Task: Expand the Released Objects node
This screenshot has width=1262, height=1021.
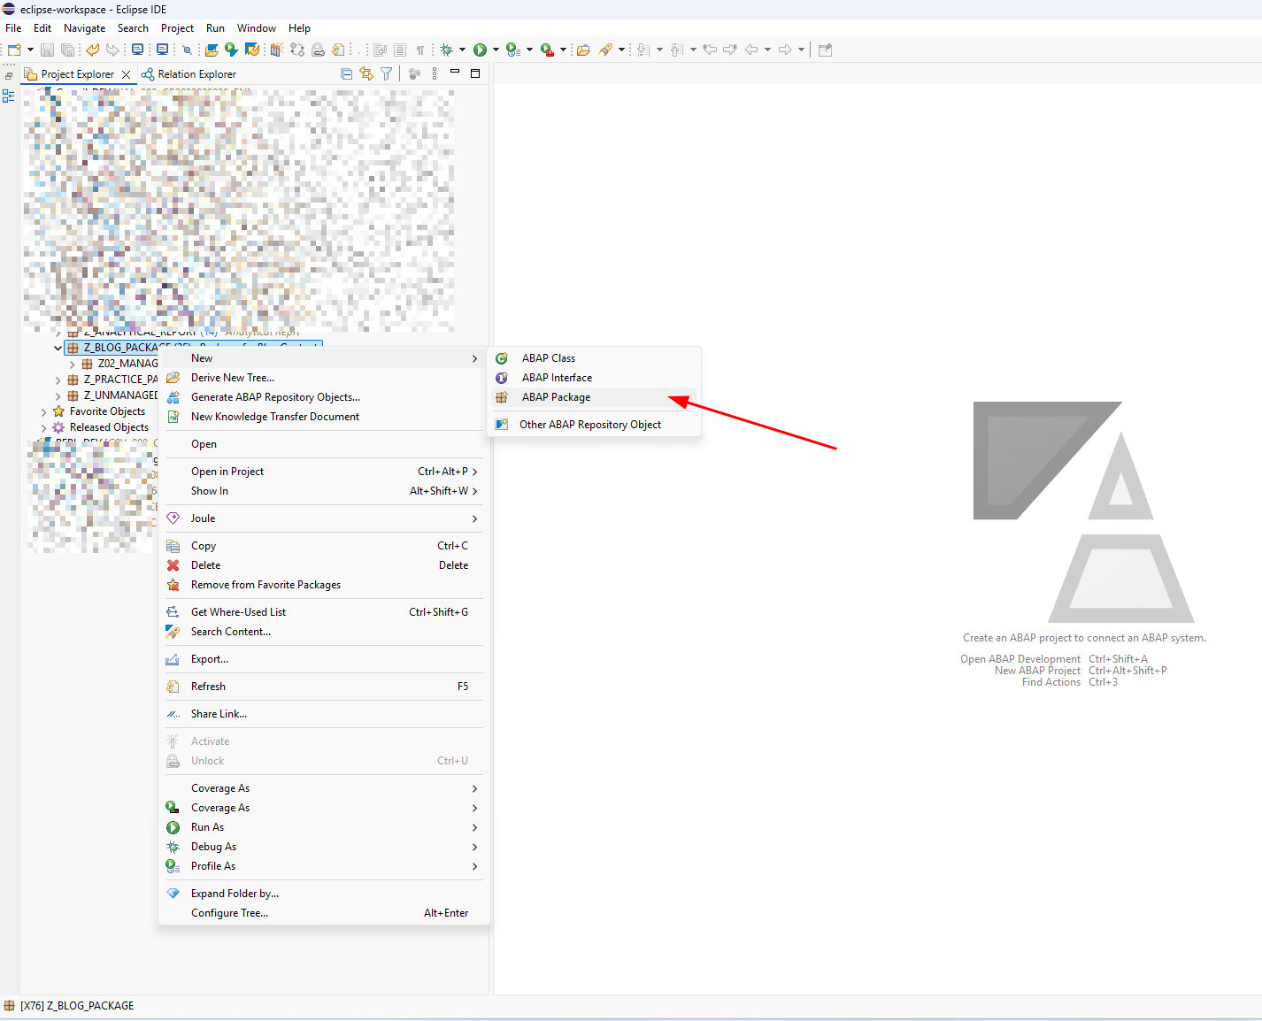Action: tap(44, 427)
